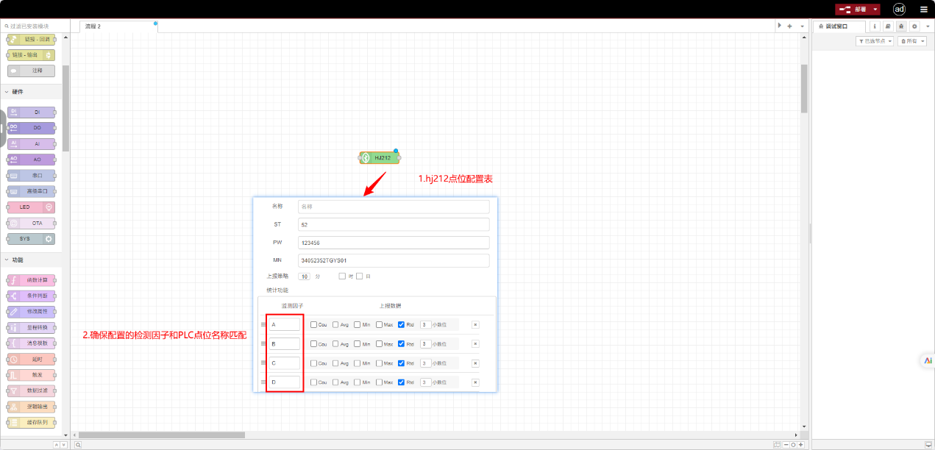
Task: Uncheck Rtd checkbox for factor B
Action: tap(401, 343)
